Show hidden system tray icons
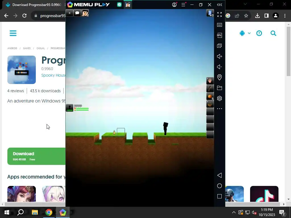This screenshot has width=291, height=218. (x=234, y=212)
